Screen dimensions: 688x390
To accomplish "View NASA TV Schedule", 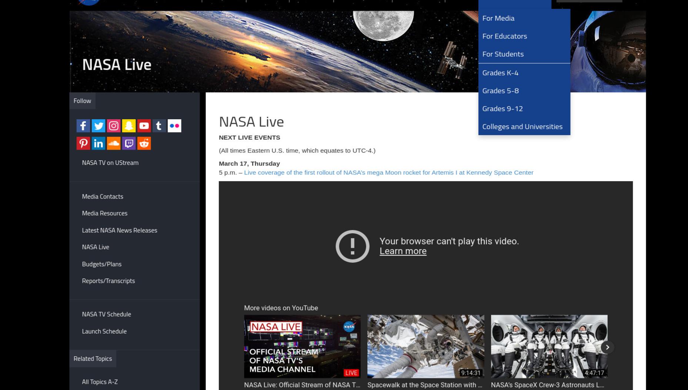I will pyautogui.click(x=107, y=314).
